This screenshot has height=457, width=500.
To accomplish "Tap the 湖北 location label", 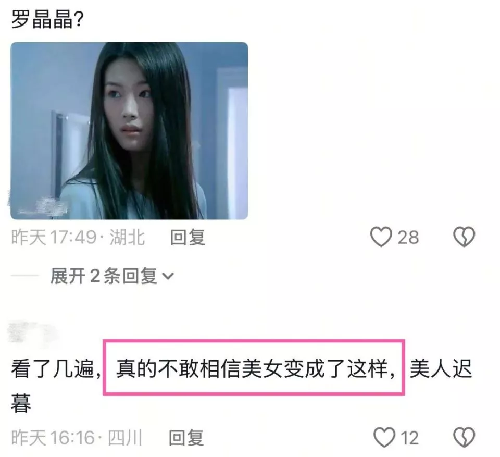I will (x=127, y=238).
